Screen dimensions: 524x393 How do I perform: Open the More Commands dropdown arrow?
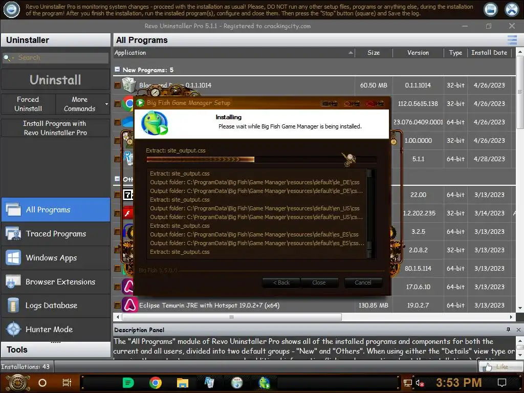click(x=106, y=104)
